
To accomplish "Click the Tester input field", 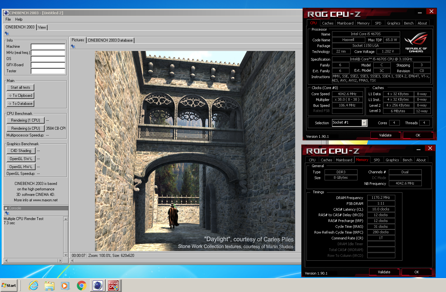I will pyautogui.click(x=48, y=71).
